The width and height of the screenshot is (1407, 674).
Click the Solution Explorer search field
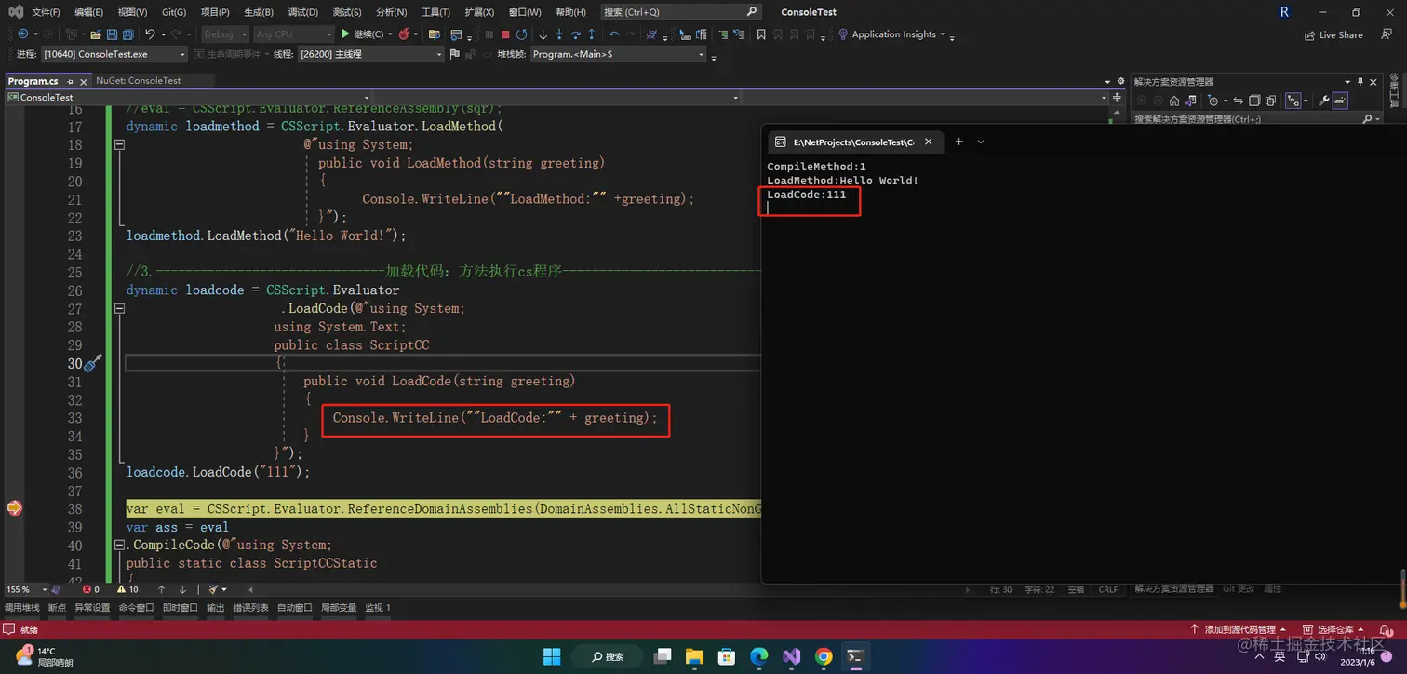pos(1256,119)
